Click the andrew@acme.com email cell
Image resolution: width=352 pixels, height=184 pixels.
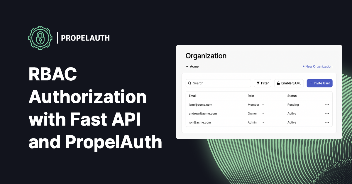203,114
